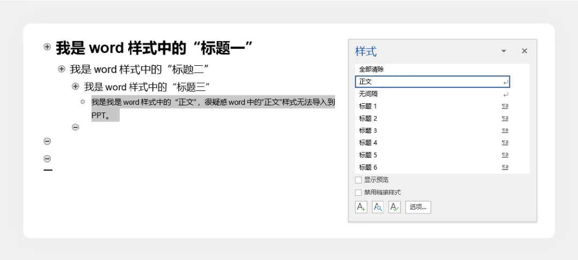Click heading text 我是 word 样式中的“标题二”

coord(140,69)
